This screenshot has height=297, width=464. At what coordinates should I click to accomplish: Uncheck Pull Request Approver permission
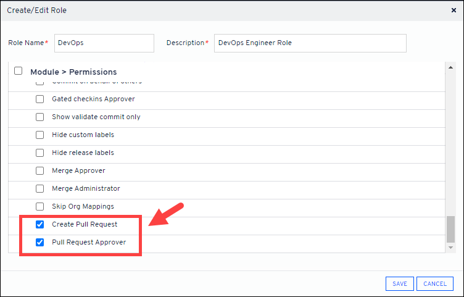click(x=40, y=242)
